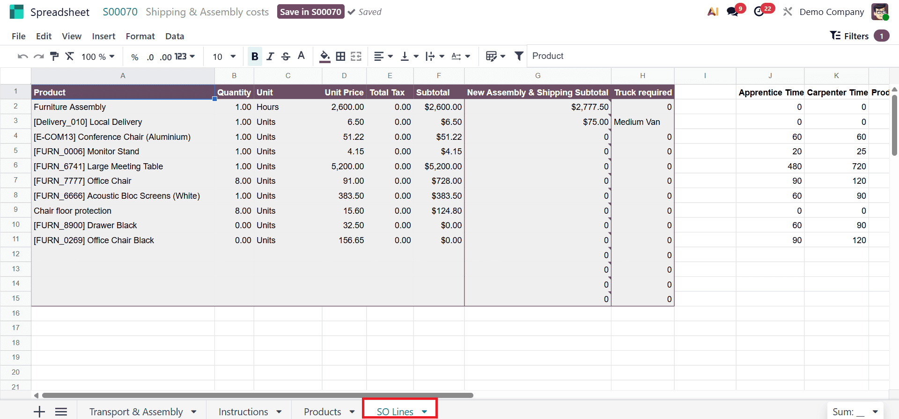899x419 pixels.
Task: Open font size dropdown arrow
Action: coord(233,57)
